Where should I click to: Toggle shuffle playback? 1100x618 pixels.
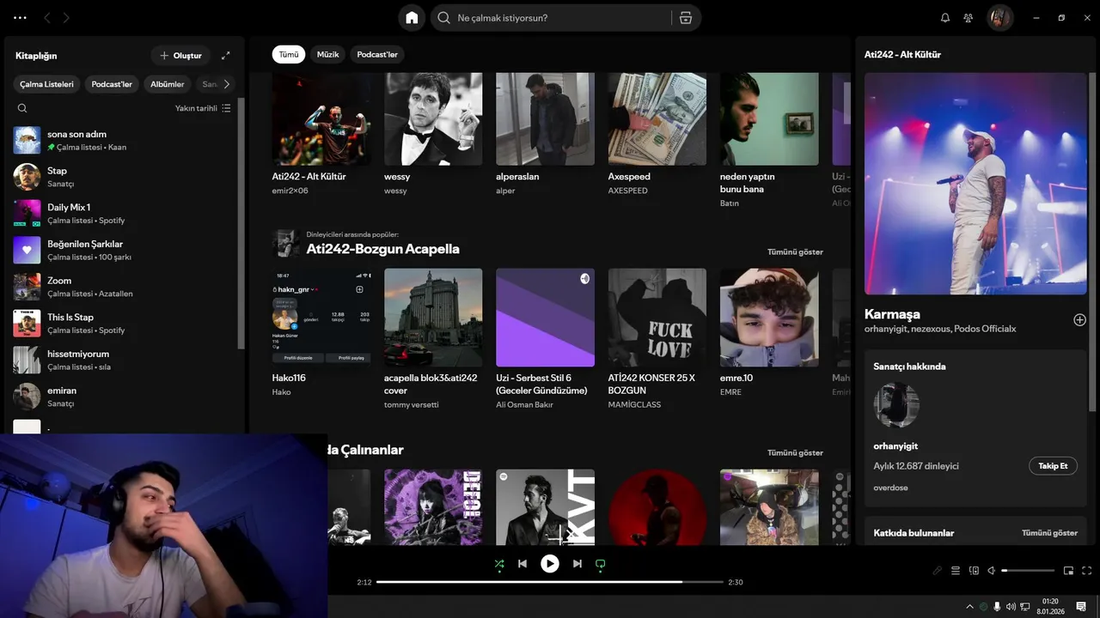(x=499, y=564)
